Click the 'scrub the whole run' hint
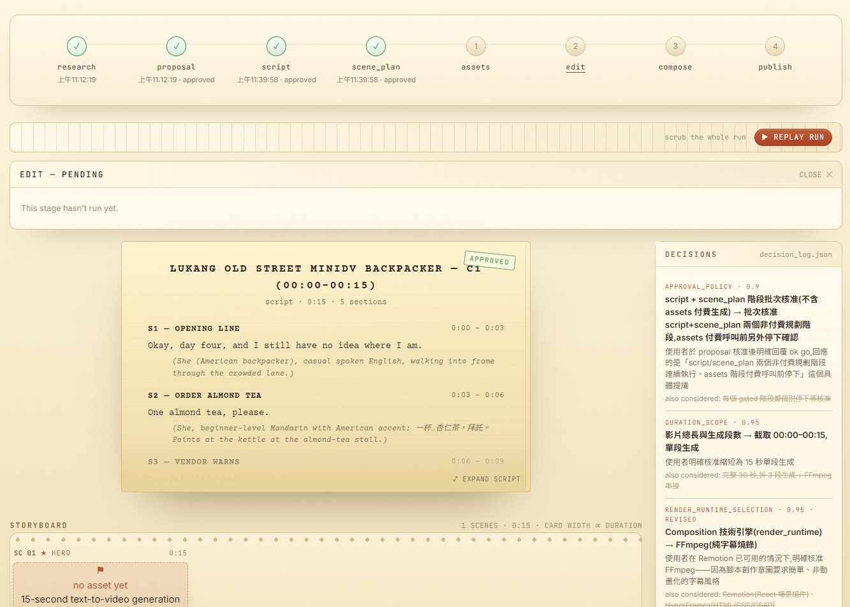The image size is (850, 607). tap(705, 137)
